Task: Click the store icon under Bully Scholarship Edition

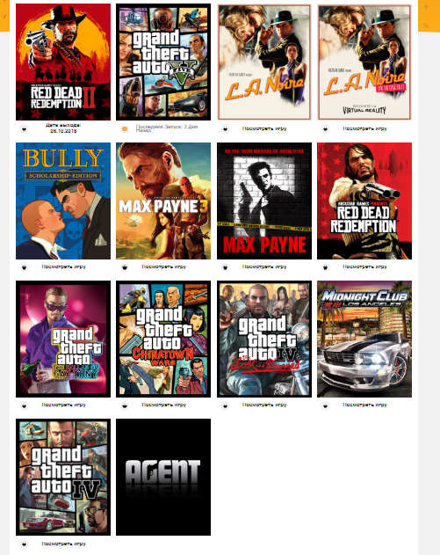Action: pyautogui.click(x=24, y=267)
